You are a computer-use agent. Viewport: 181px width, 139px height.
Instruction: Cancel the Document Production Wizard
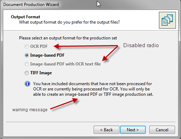click(x=162, y=130)
